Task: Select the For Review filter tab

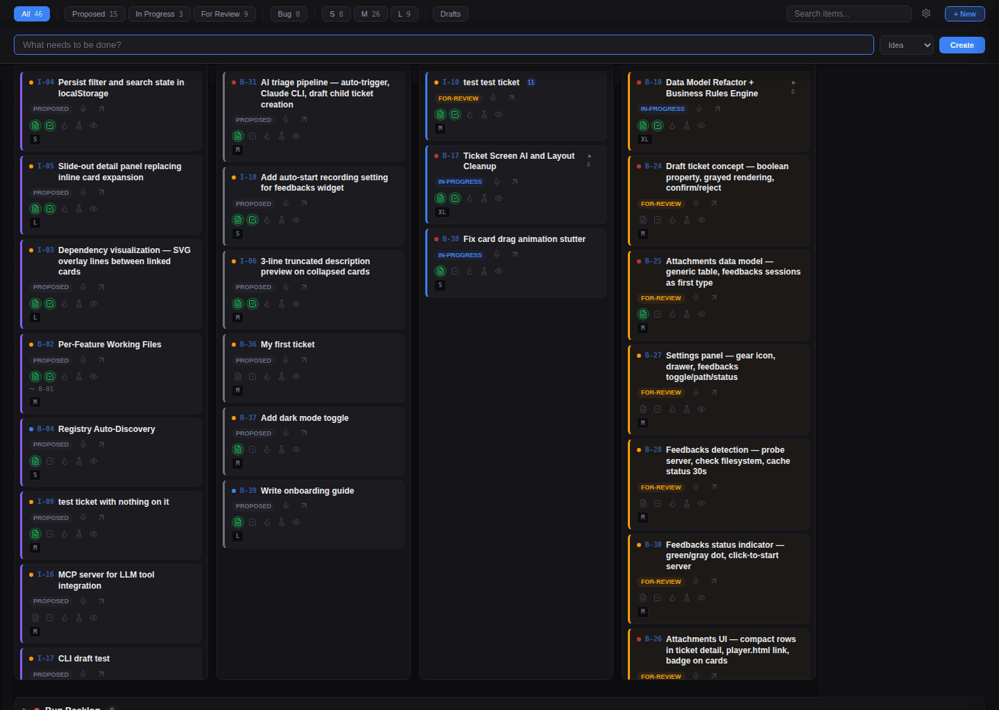Action: pyautogui.click(x=225, y=14)
